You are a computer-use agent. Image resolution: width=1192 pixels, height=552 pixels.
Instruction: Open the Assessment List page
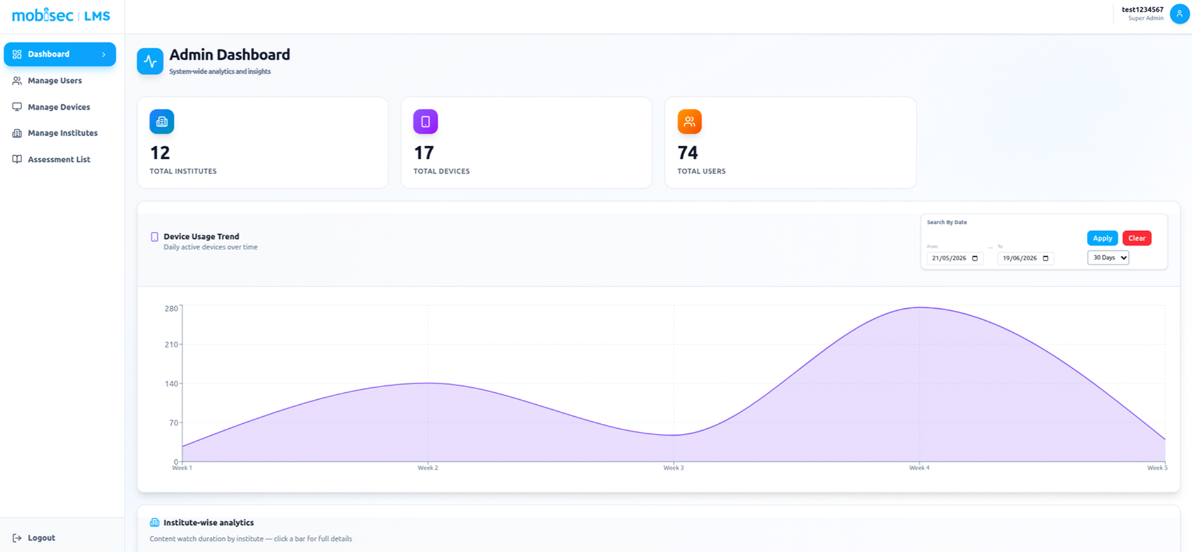(59, 160)
